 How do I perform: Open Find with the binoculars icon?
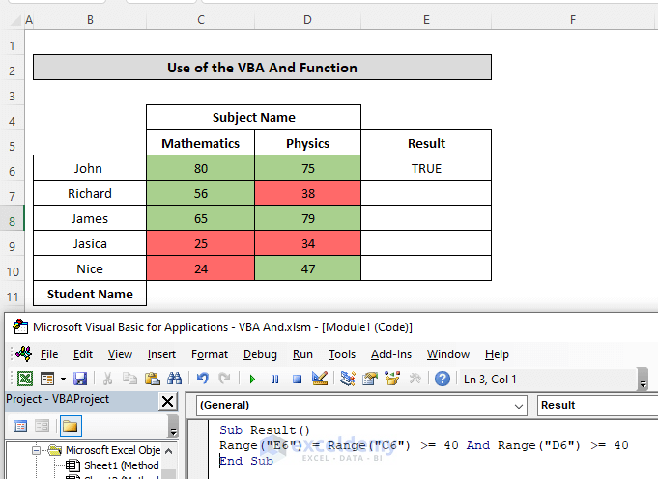[174, 379]
